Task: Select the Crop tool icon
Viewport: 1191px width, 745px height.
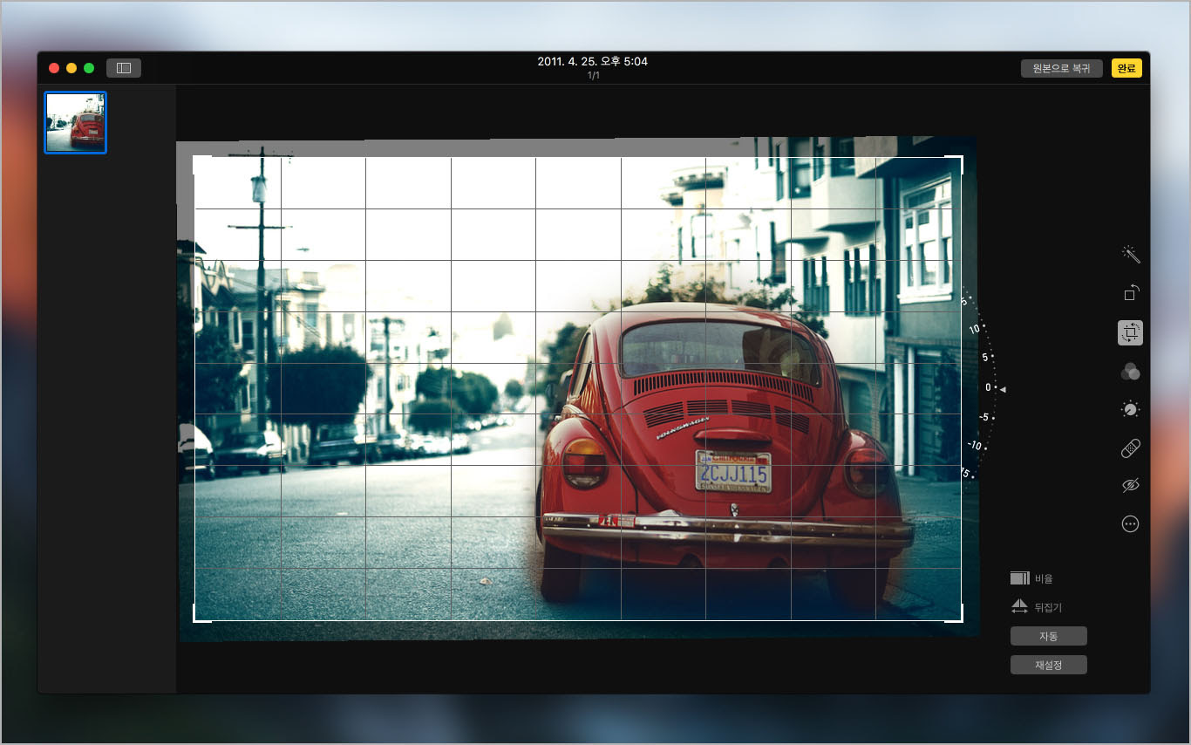Action: click(x=1131, y=332)
